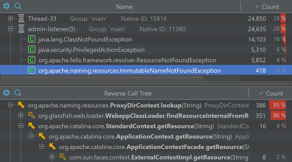The height and width of the screenshot is (162, 292).
Task: Expand the WebappClassLoader.findResourceInternalFromR node
Action: [21, 115]
